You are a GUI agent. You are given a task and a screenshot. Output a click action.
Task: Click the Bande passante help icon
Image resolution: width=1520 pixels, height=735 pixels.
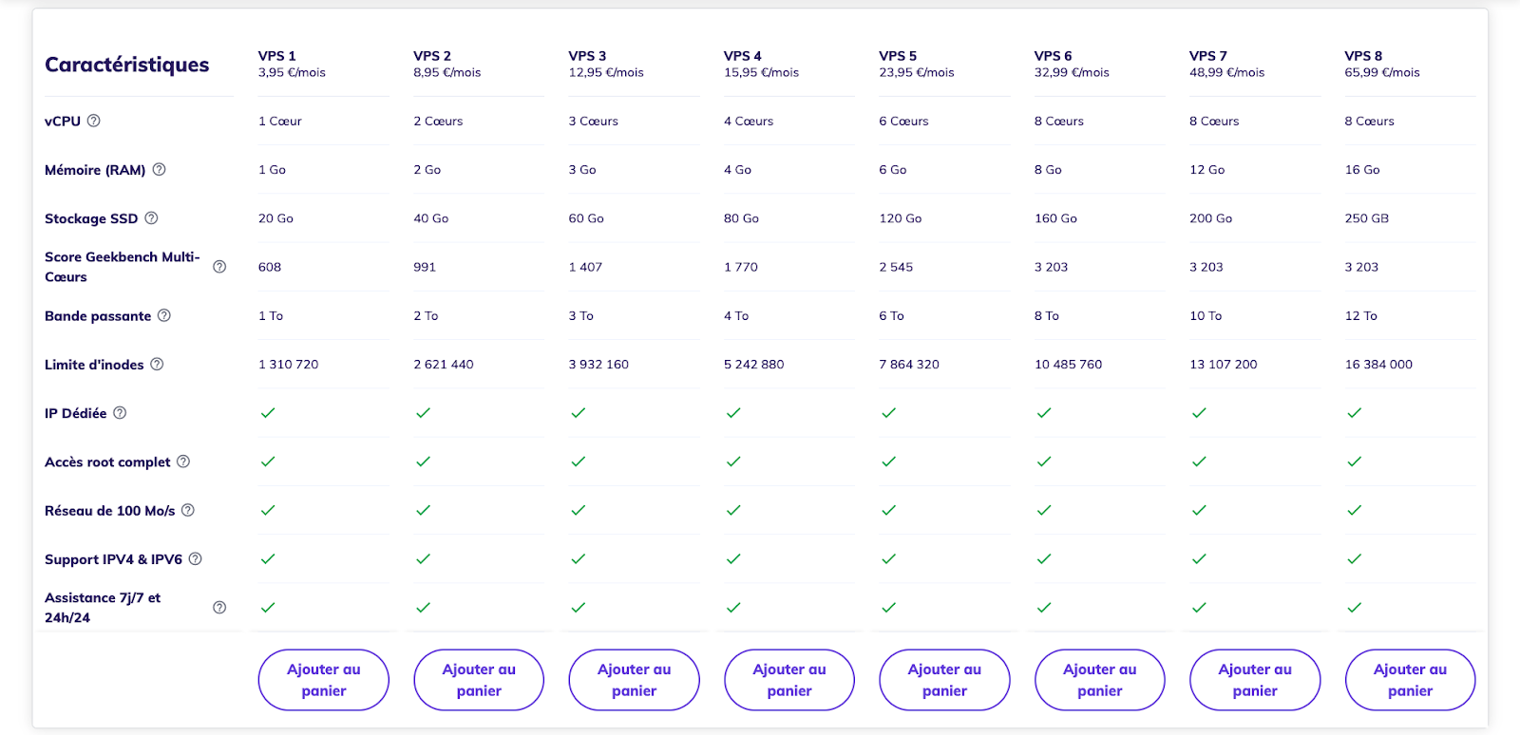click(163, 315)
